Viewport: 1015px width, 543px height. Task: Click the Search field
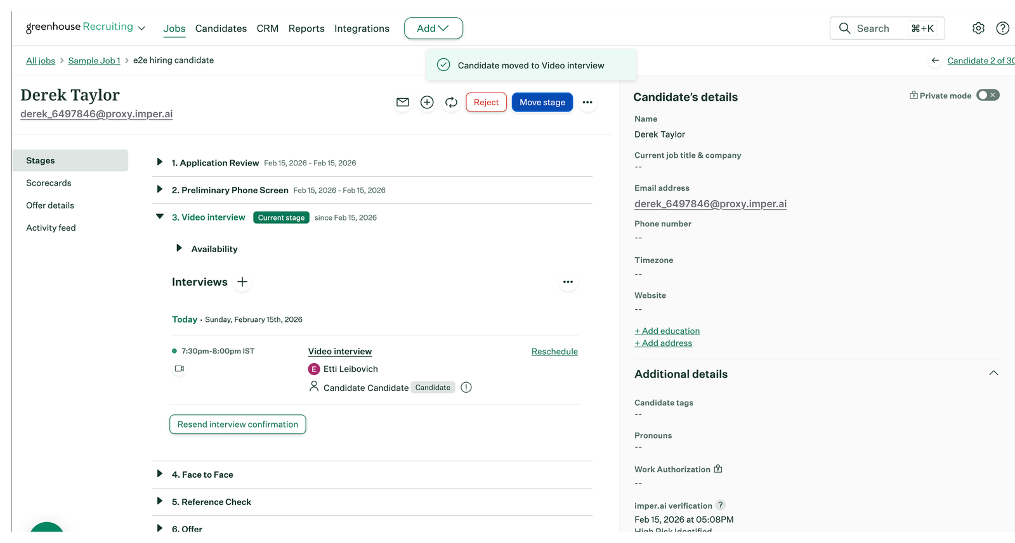887,29
